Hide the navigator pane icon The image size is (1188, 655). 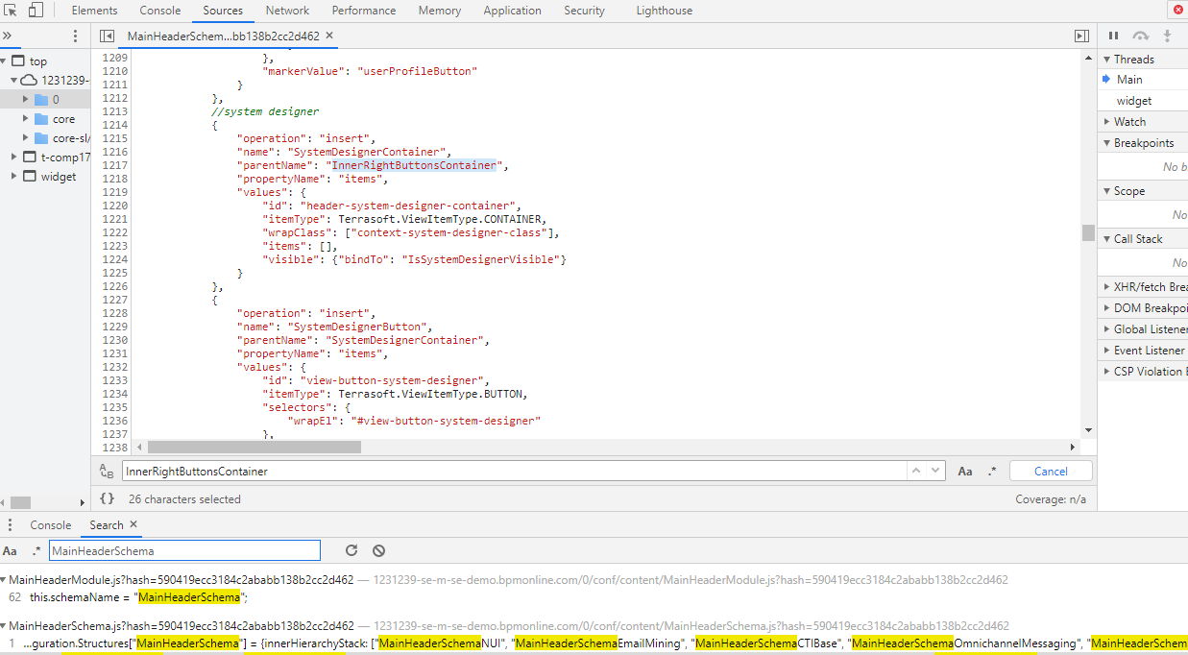[108, 36]
